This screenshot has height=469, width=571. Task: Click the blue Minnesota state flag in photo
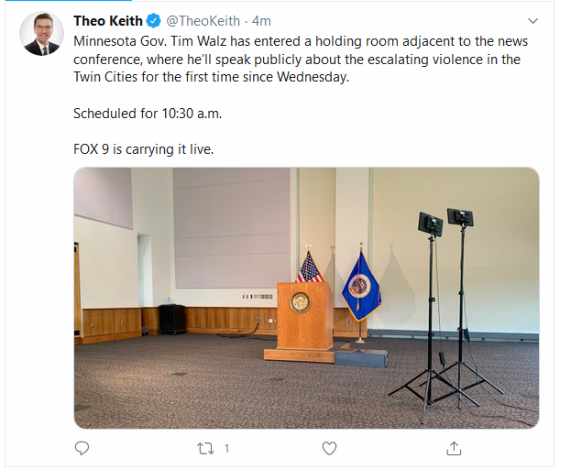click(359, 287)
